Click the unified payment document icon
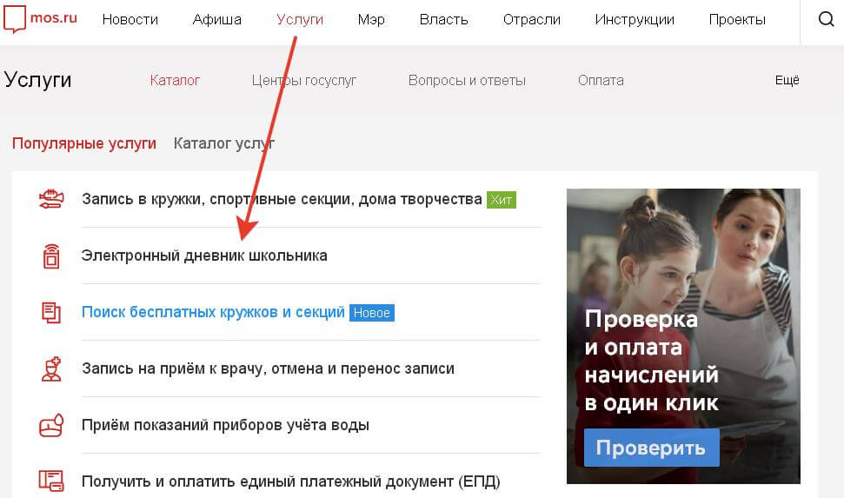The height and width of the screenshot is (498, 844). (51, 481)
